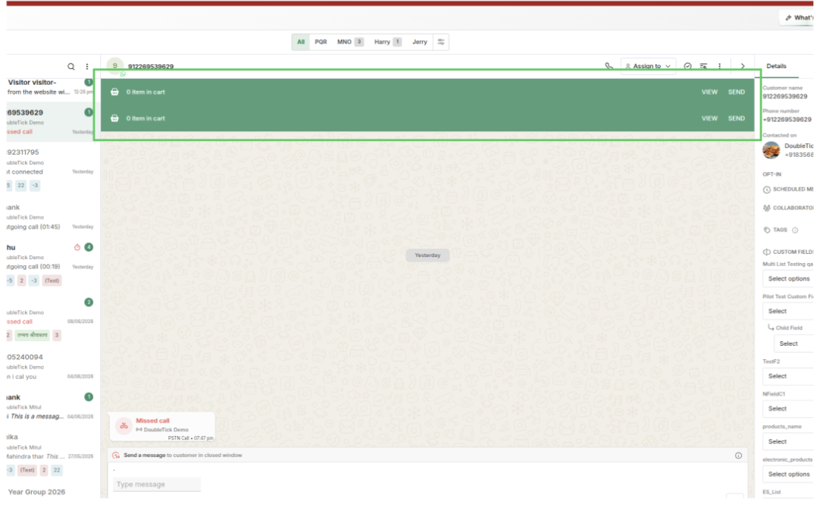Open the TestF2 Select dropdown
The image size is (829, 514).
tap(788, 377)
